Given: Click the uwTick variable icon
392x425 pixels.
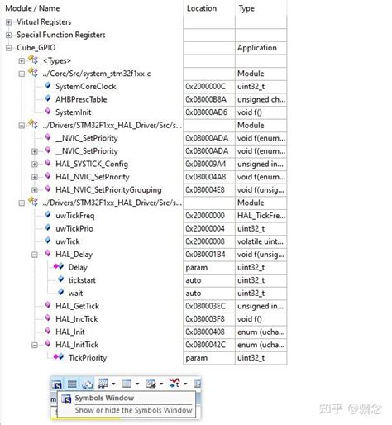Looking at the screenshot, I should (48, 241).
